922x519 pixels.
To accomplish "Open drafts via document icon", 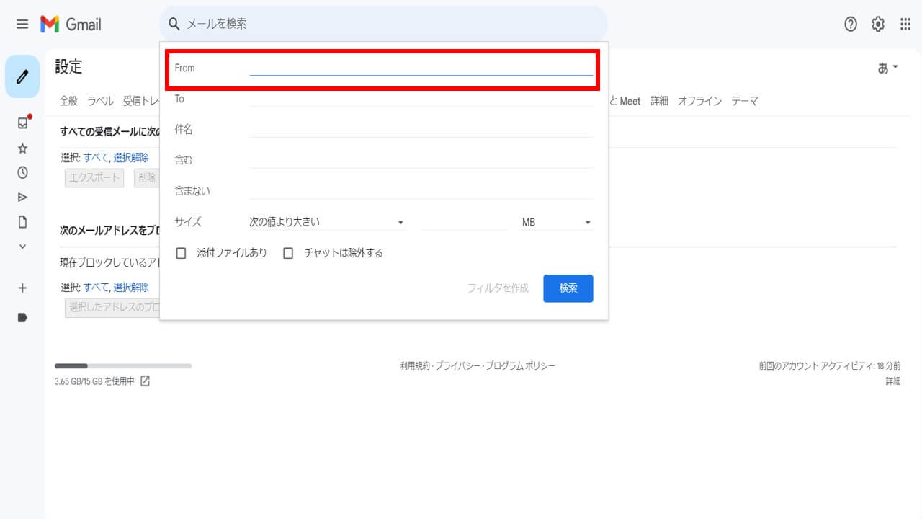I will [x=22, y=222].
